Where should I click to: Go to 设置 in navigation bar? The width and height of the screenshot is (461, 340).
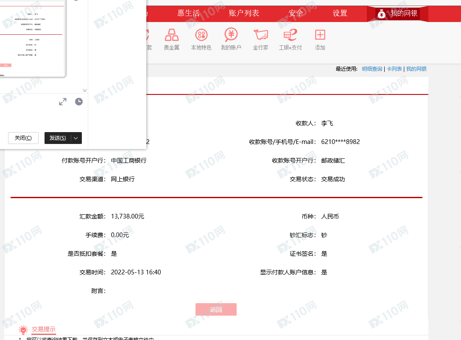pos(340,13)
